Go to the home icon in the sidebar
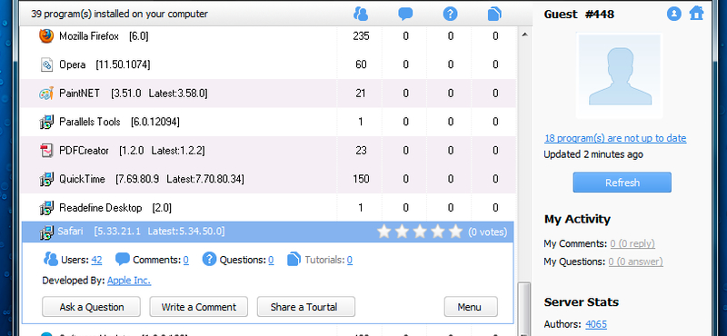The width and height of the screenshot is (727, 336). pos(696,14)
